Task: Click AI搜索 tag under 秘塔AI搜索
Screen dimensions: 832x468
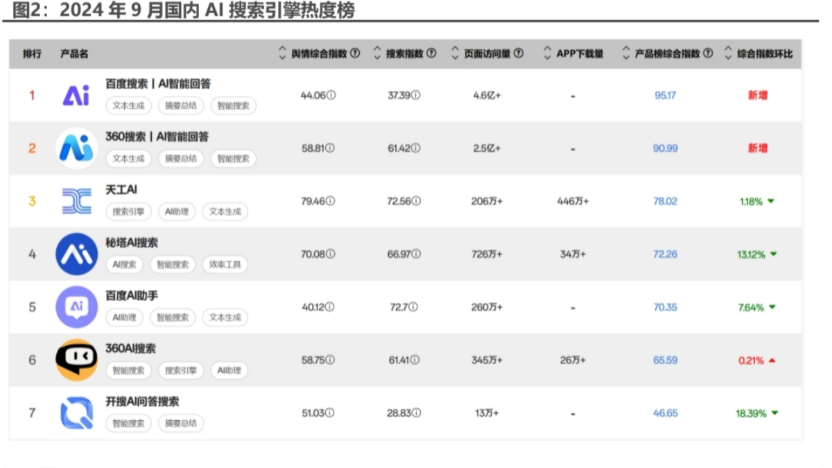Action: coord(125,265)
